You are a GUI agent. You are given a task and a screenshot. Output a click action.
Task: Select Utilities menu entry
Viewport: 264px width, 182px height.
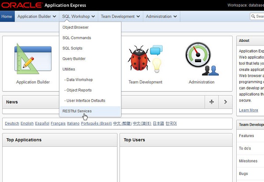pyautogui.click(x=90, y=69)
